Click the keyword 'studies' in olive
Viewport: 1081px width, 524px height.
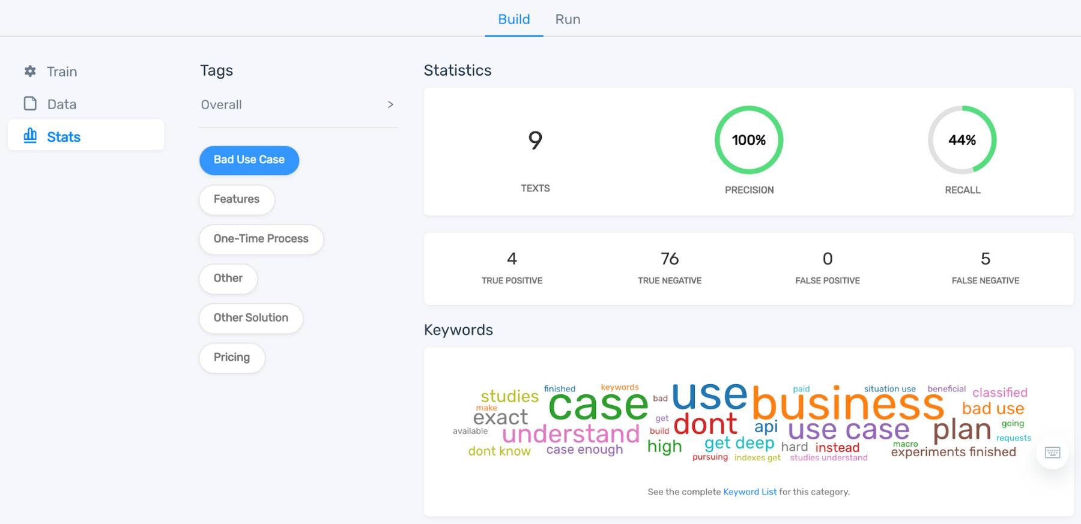(x=509, y=396)
